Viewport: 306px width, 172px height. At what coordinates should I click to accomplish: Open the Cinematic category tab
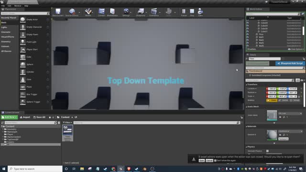point(6,32)
